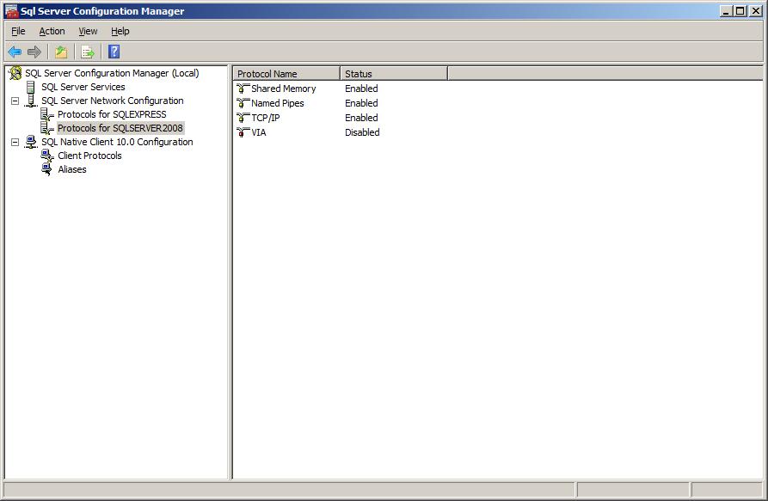The image size is (768, 501).
Task: Open the Help menu
Action: click(x=120, y=31)
